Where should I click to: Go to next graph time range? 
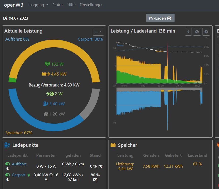click(206, 32)
